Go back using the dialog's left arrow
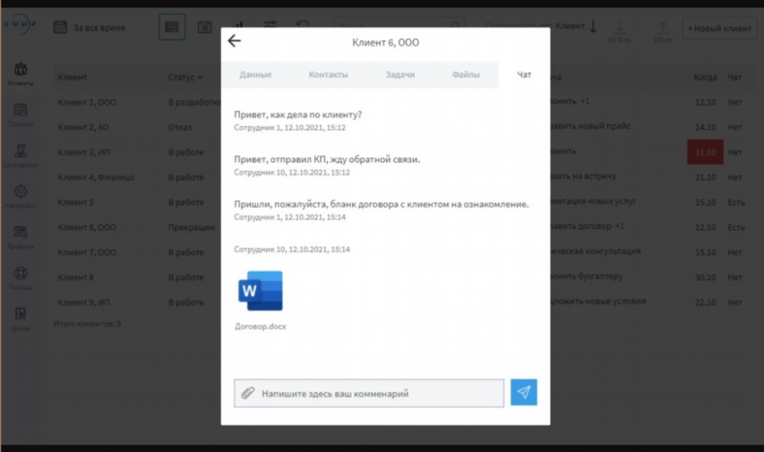Screen dimensions: 764x452 tap(234, 41)
